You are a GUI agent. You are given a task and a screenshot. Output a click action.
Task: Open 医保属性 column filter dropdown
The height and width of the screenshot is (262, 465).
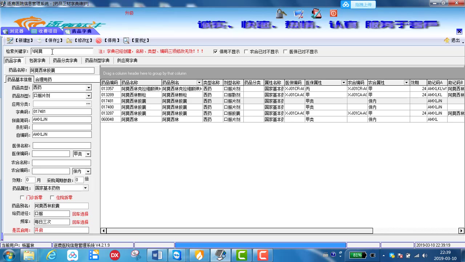point(343,83)
